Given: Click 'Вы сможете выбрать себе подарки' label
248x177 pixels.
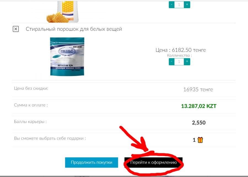Looking at the screenshot, I should [50, 138].
